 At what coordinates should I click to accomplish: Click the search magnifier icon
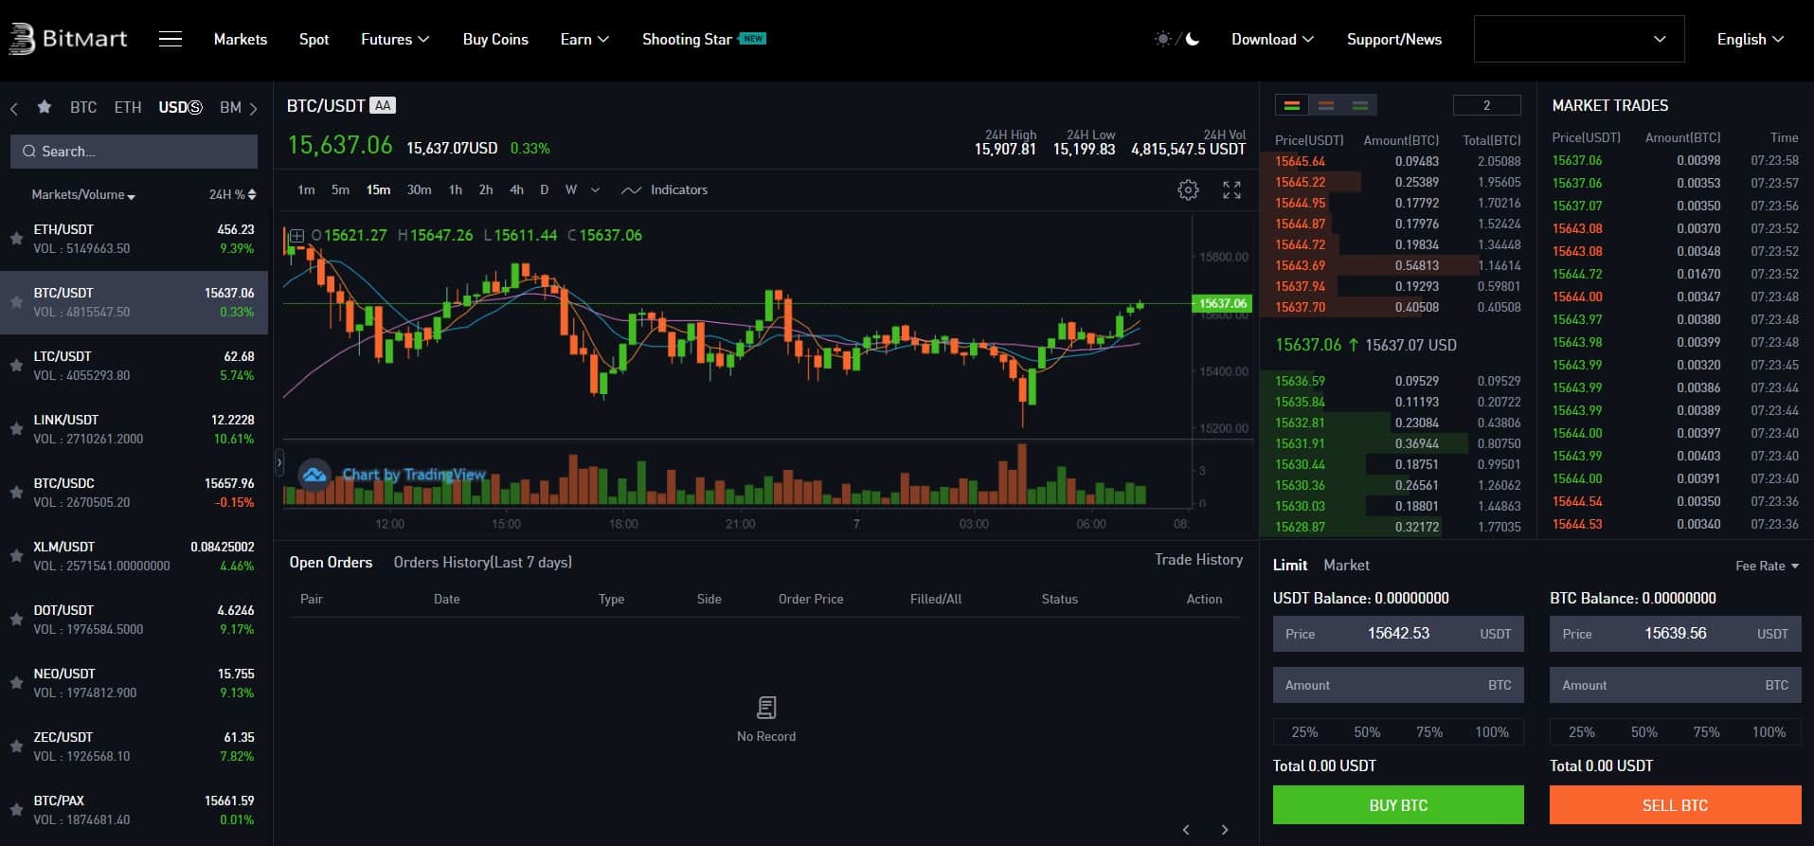pos(29,152)
